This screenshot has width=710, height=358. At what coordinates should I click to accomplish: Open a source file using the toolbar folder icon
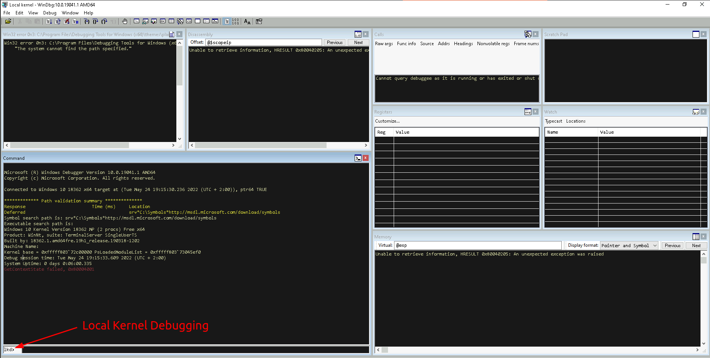pyautogui.click(x=8, y=21)
